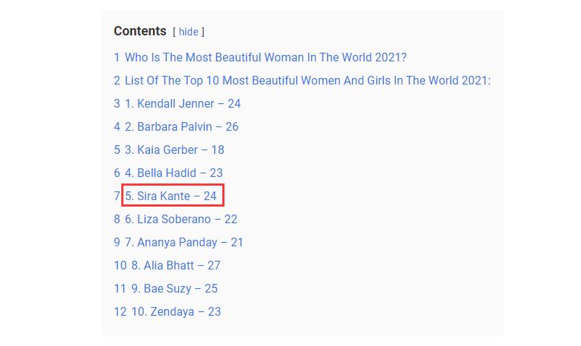The image size is (581, 346).
Task: Click contents index number 6
Action: [x=117, y=173]
